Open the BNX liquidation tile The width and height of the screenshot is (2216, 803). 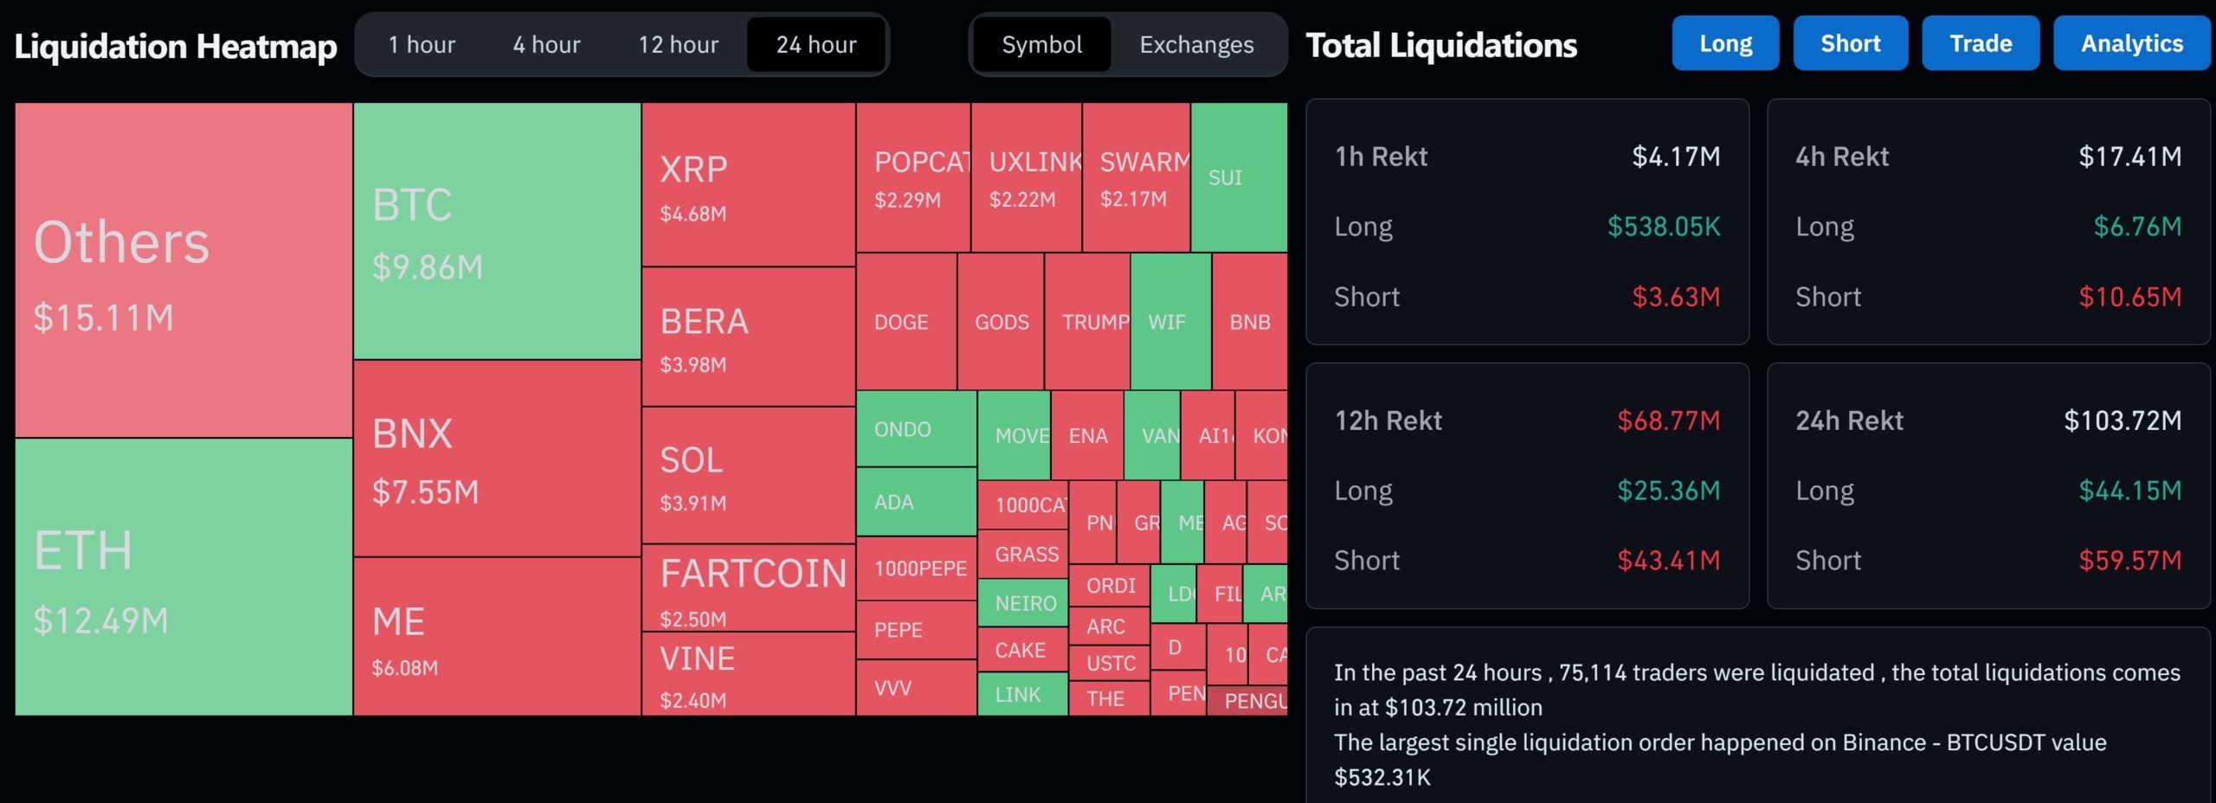pyautogui.click(x=497, y=459)
